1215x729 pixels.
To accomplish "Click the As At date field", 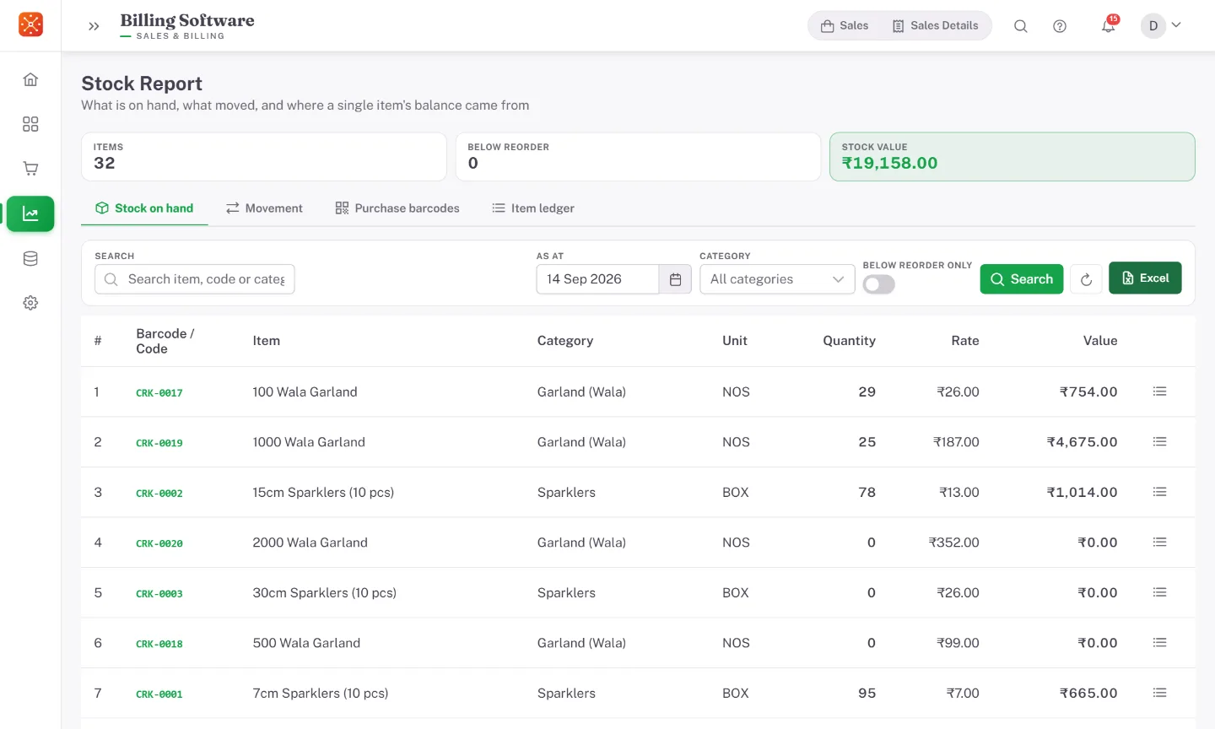I will point(597,279).
